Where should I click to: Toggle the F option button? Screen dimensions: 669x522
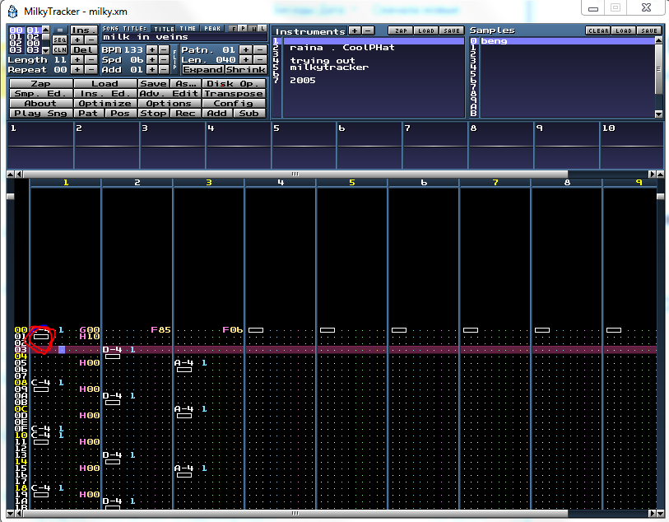pyautogui.click(x=233, y=29)
